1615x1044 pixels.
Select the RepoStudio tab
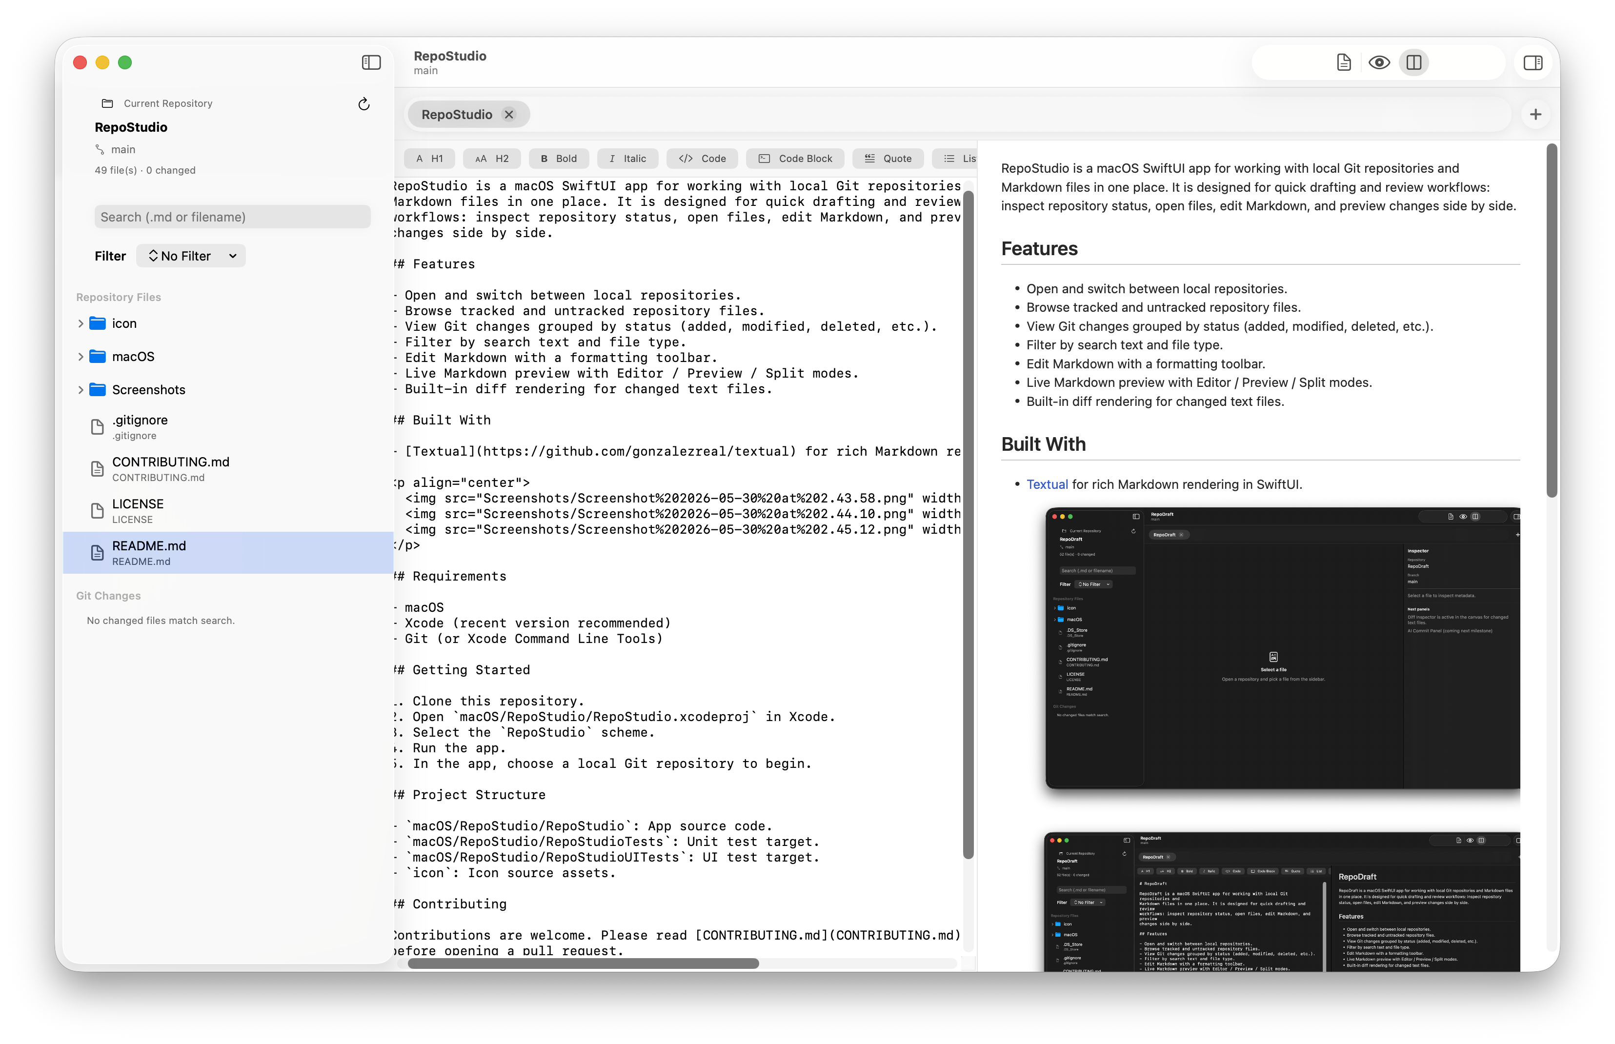[456, 115]
